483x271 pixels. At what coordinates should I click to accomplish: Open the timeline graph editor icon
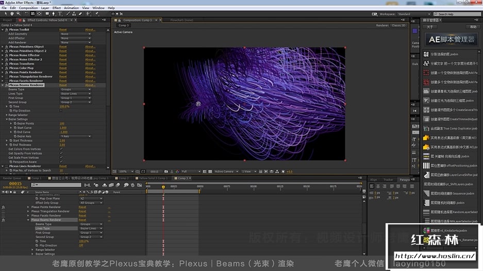point(140,185)
